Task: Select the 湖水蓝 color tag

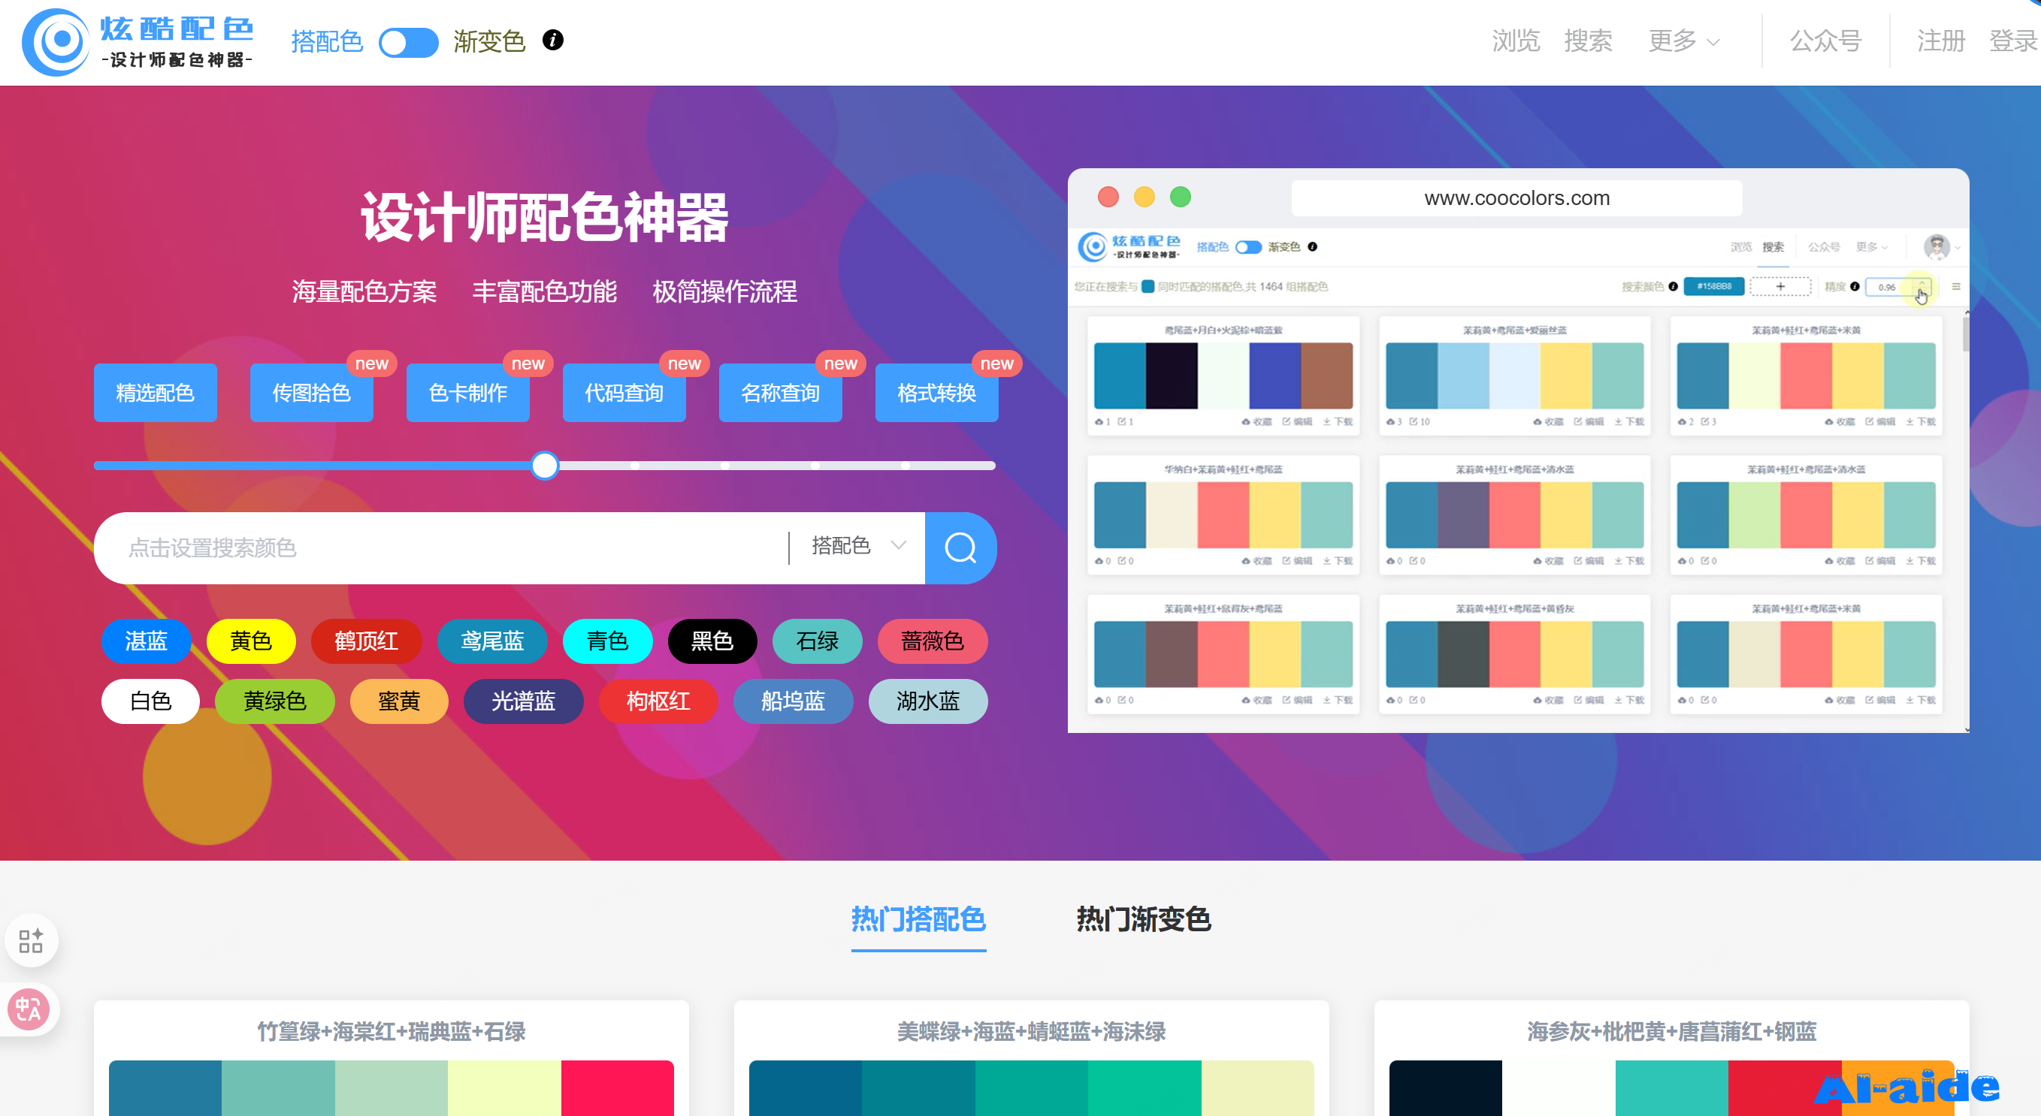Action: pyautogui.click(x=928, y=701)
